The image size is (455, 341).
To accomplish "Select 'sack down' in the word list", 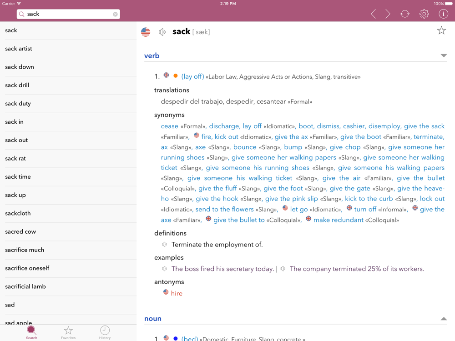I will click(x=68, y=67).
